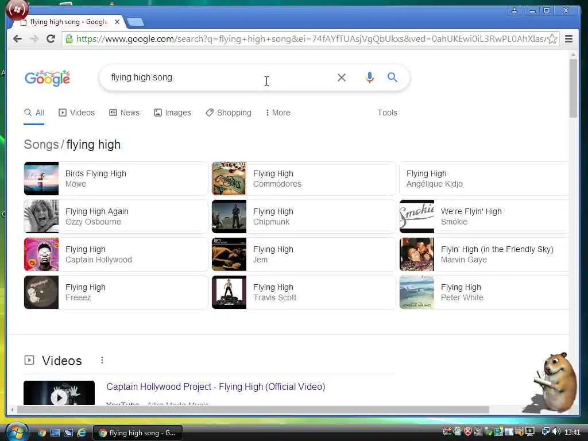The height and width of the screenshot is (441, 588).
Task: Click the horizontal scrollbar at the bottom
Action: point(253,409)
